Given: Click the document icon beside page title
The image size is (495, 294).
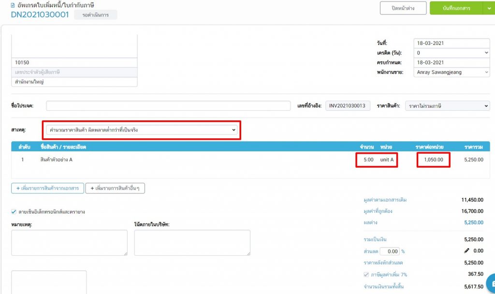Looking at the screenshot, I should [13, 5].
